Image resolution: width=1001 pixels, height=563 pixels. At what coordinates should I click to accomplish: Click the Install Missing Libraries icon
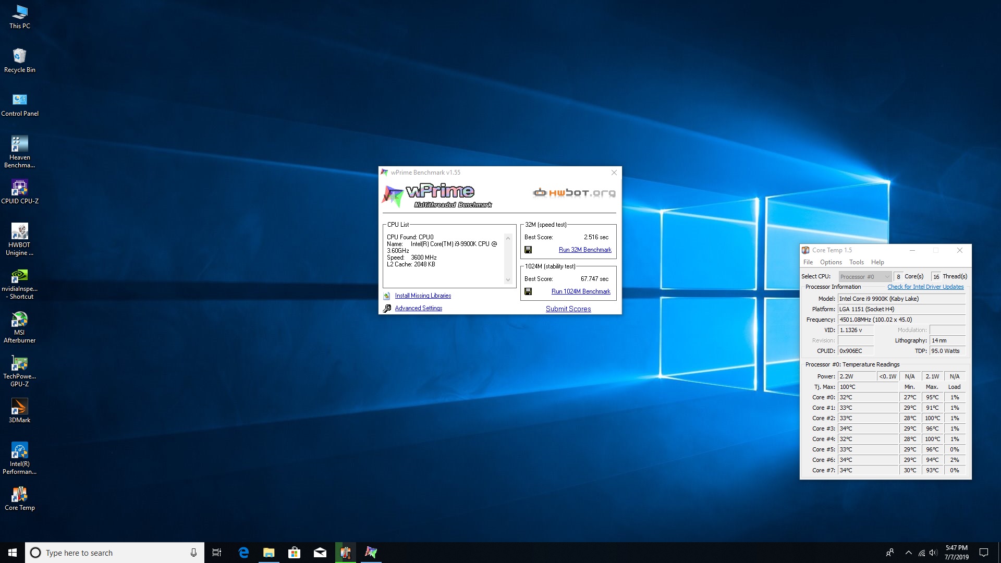387,296
